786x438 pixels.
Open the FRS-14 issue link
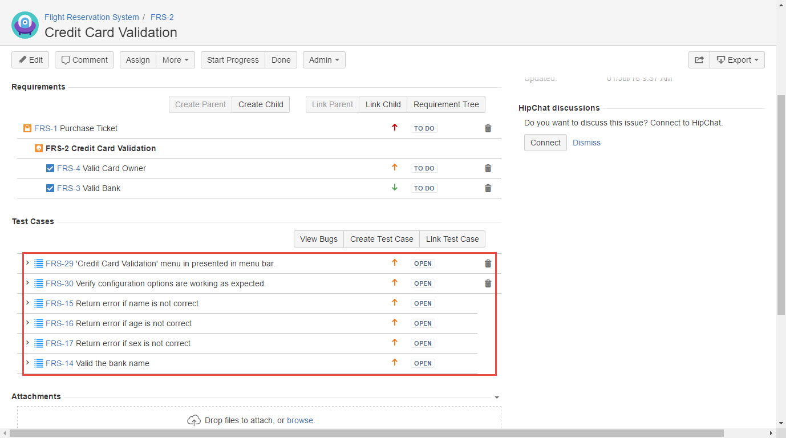coord(59,363)
